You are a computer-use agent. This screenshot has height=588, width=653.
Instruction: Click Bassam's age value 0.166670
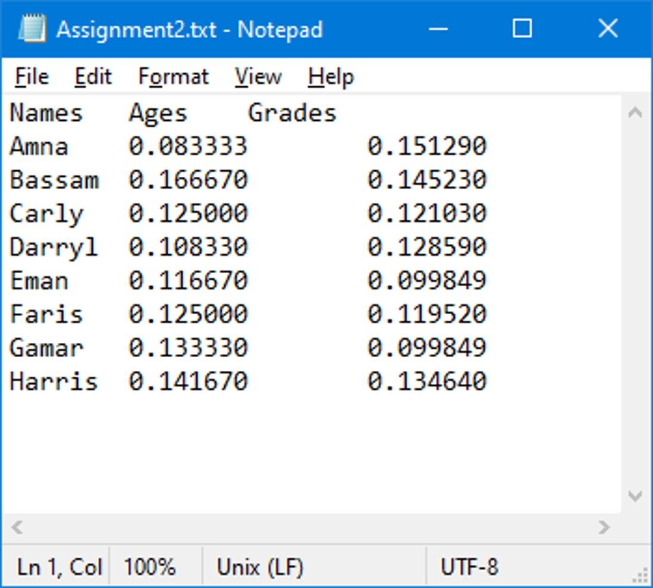coord(189,180)
